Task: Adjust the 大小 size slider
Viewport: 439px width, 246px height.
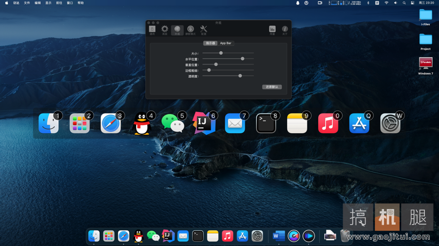Action: [228, 53]
